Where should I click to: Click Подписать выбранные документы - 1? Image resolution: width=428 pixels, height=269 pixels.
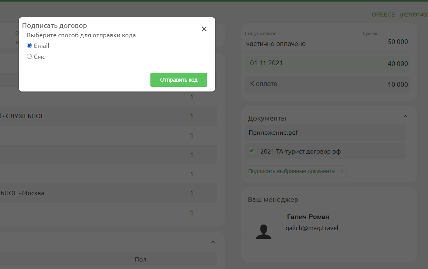pos(295,172)
